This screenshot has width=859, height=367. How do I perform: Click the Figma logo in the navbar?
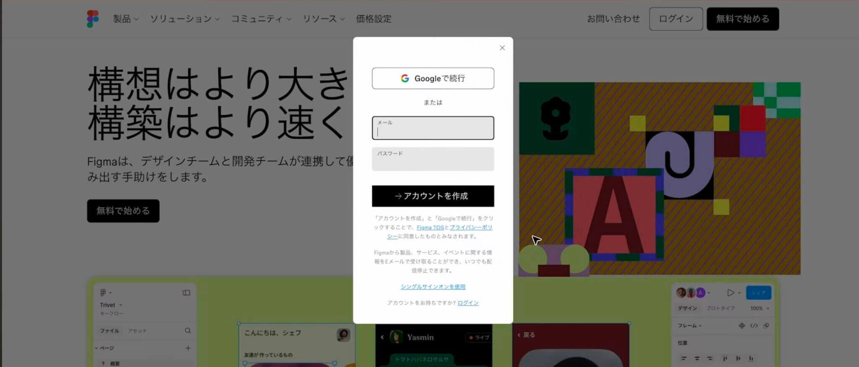(x=93, y=19)
